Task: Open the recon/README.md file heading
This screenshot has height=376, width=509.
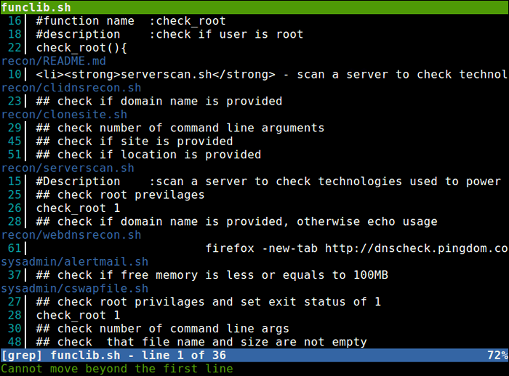Action: pos(54,61)
